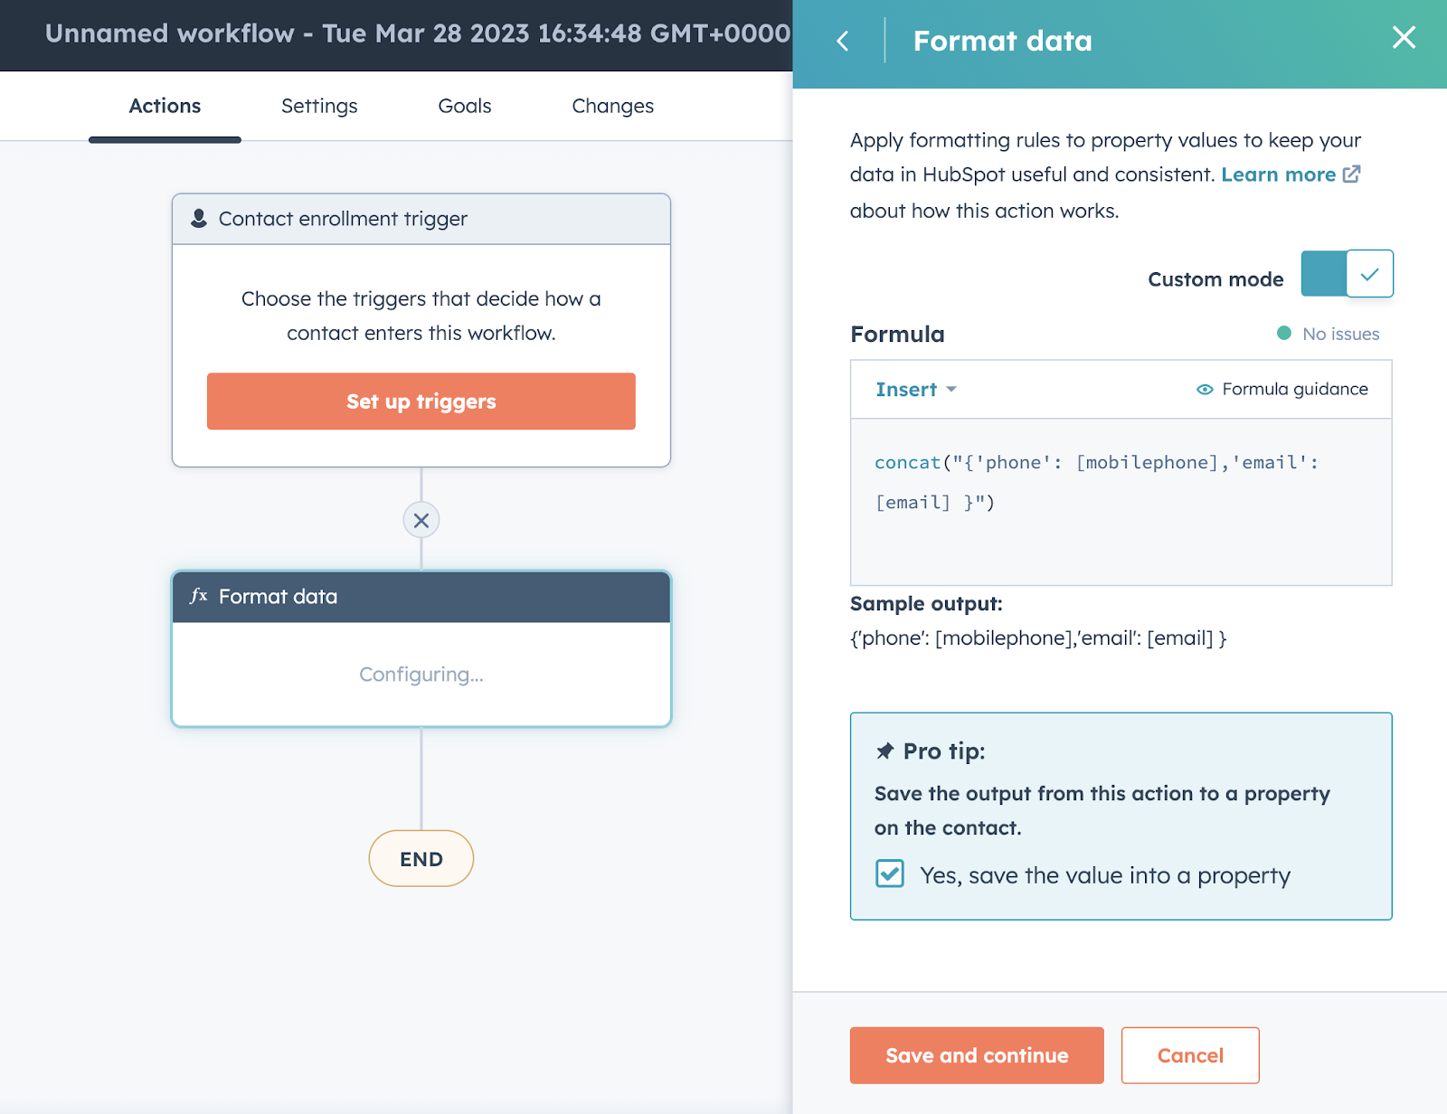Viewport: 1447px width, 1114px height.
Task: Open the Learn more link
Action: pos(1278,175)
